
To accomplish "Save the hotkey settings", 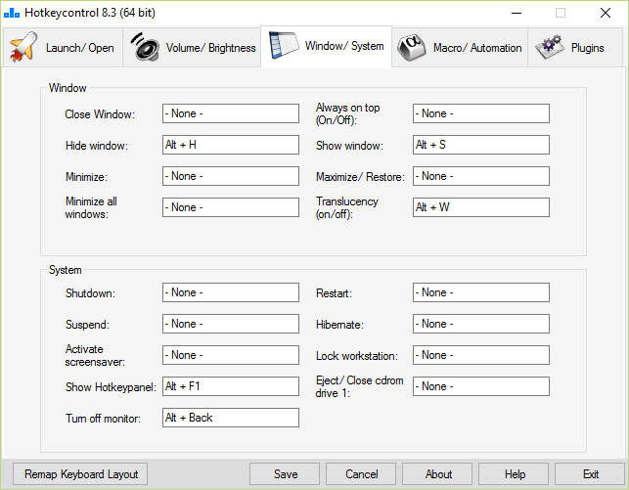I will point(285,474).
